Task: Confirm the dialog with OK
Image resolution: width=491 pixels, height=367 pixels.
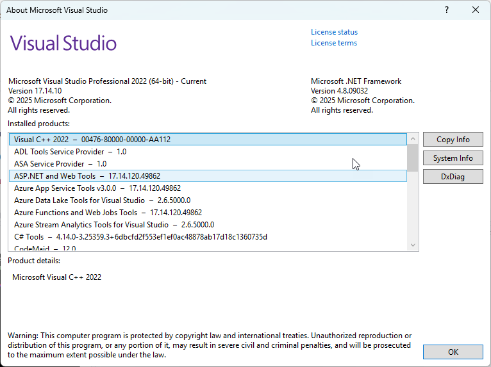Action: [x=453, y=352]
